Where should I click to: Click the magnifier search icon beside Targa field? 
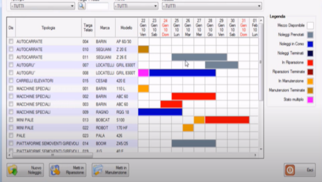point(82,6)
